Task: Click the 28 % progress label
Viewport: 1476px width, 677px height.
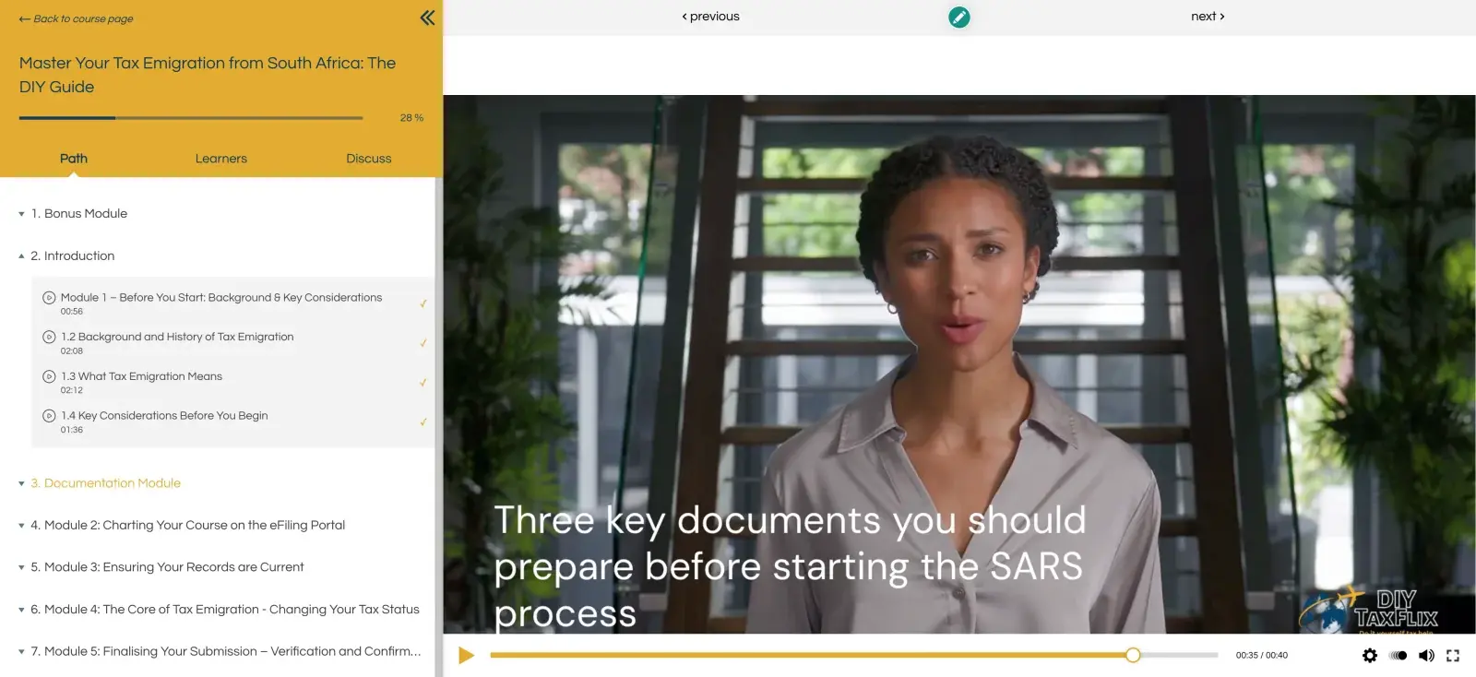Action: 411,118
